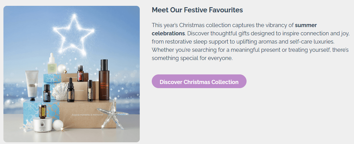Click the slim roll-on bottle
This screenshot has height=144, width=354.
90,90
